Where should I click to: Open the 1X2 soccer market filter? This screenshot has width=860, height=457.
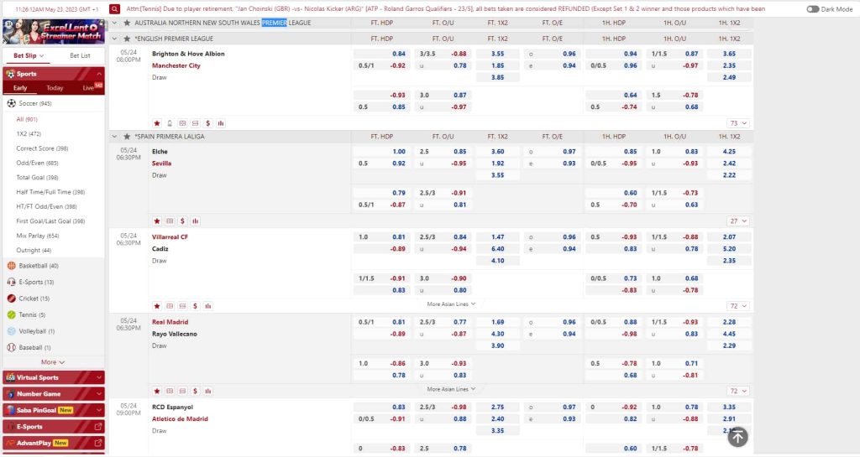pyautogui.click(x=29, y=133)
